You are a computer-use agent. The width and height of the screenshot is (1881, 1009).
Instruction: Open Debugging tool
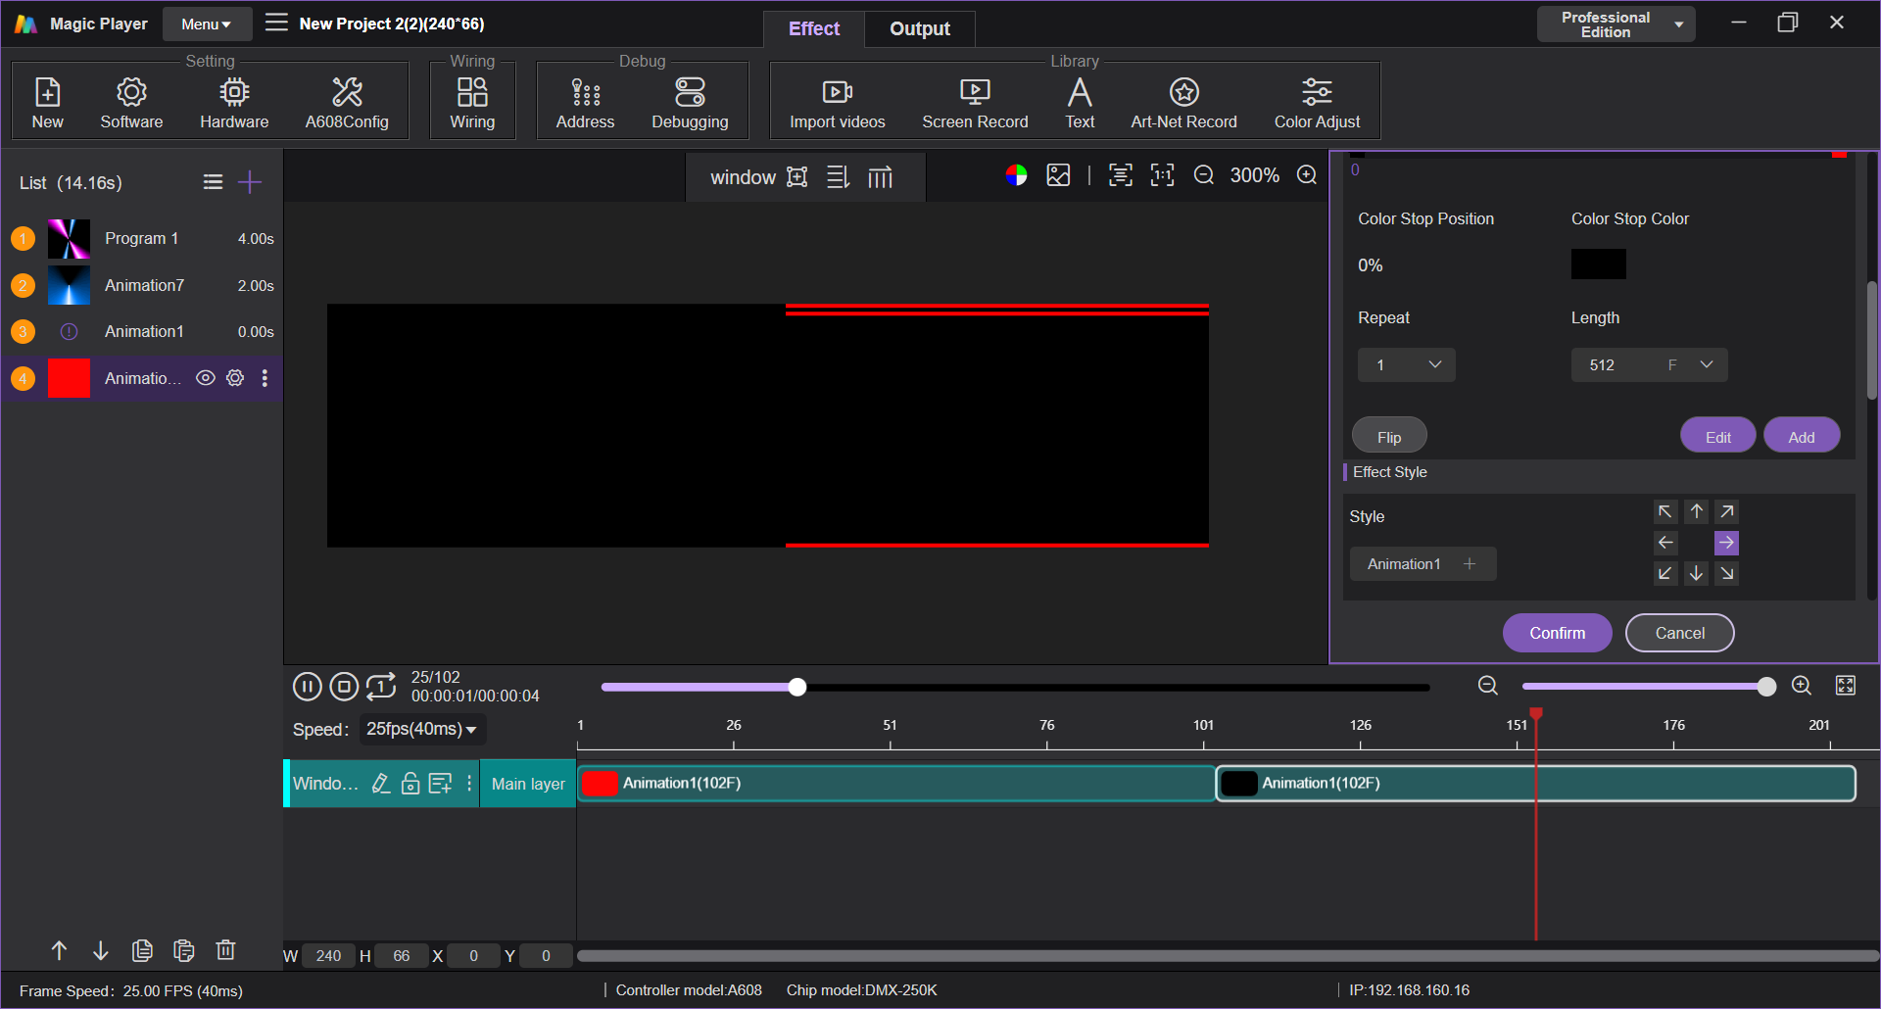pos(690,102)
